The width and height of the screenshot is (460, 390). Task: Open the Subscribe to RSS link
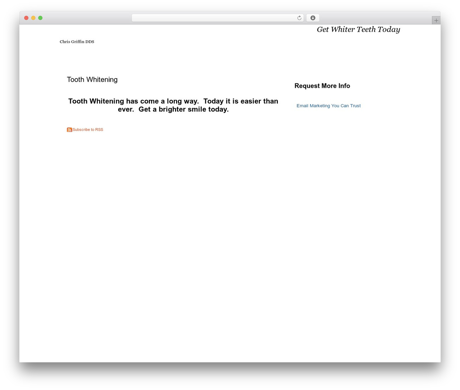pyautogui.click(x=88, y=130)
